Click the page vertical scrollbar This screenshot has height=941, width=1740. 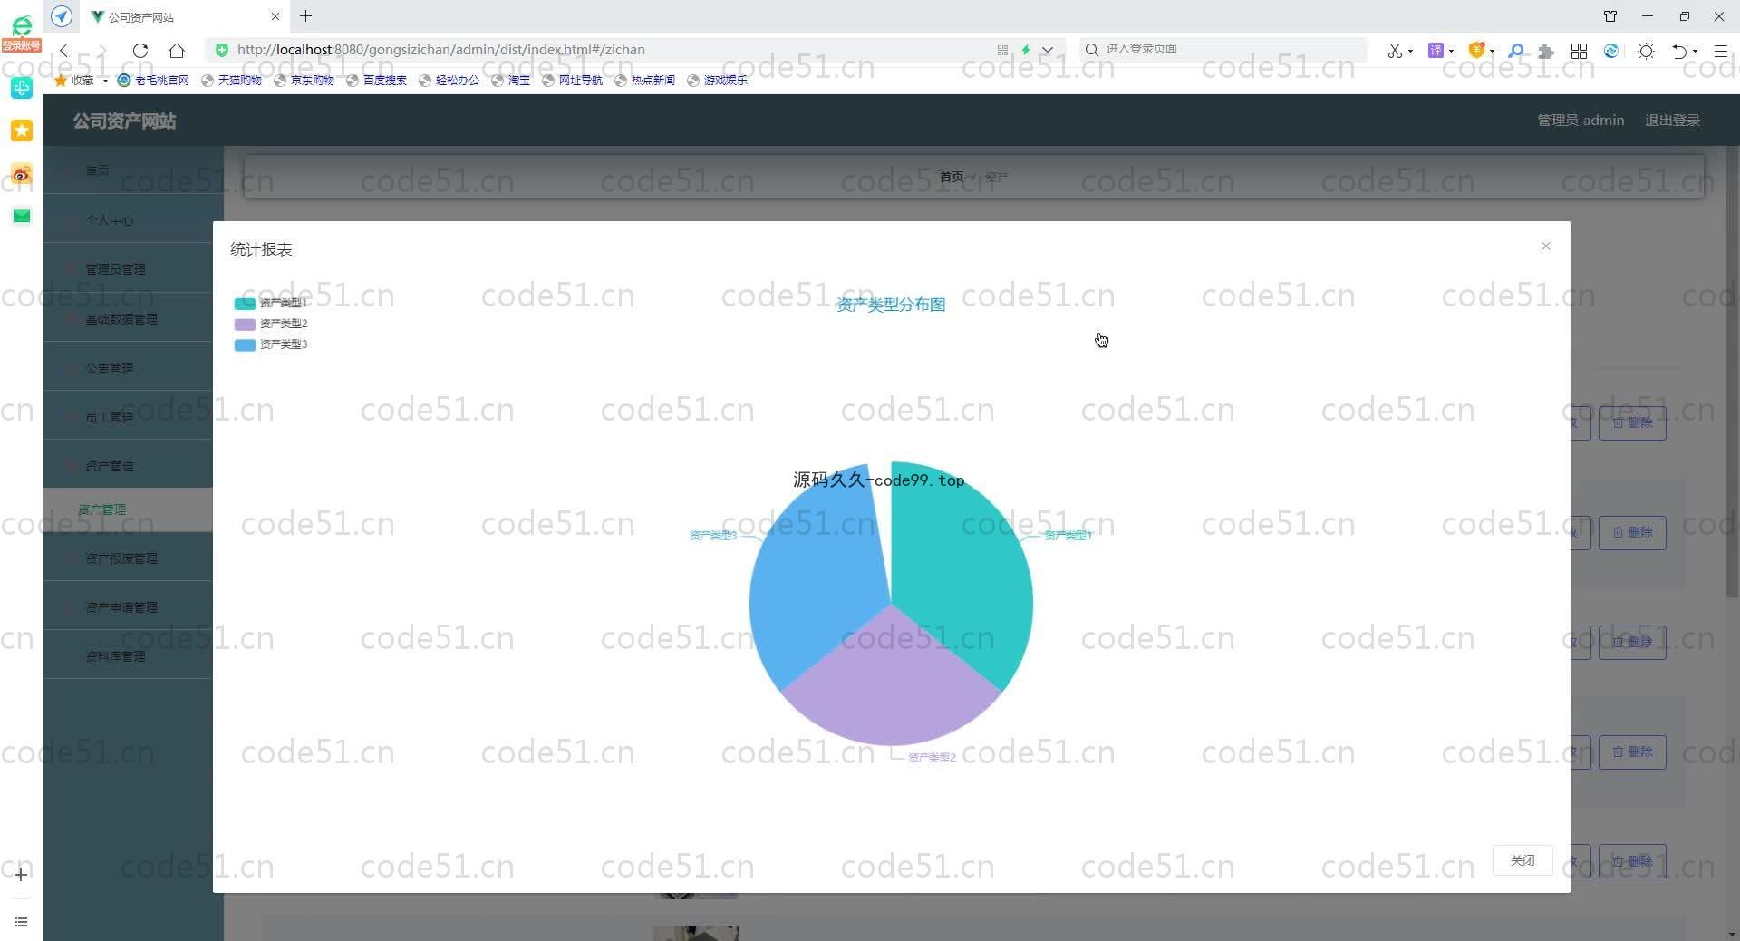pos(1732,372)
